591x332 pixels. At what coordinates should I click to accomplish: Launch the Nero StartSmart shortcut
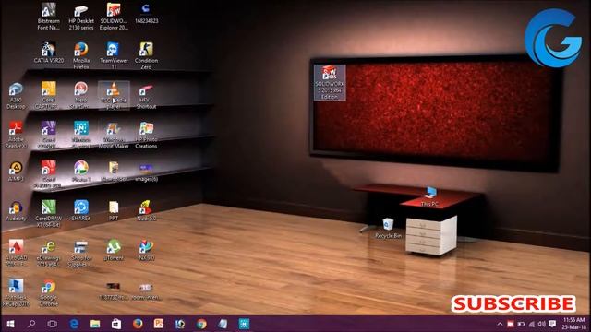[81, 96]
